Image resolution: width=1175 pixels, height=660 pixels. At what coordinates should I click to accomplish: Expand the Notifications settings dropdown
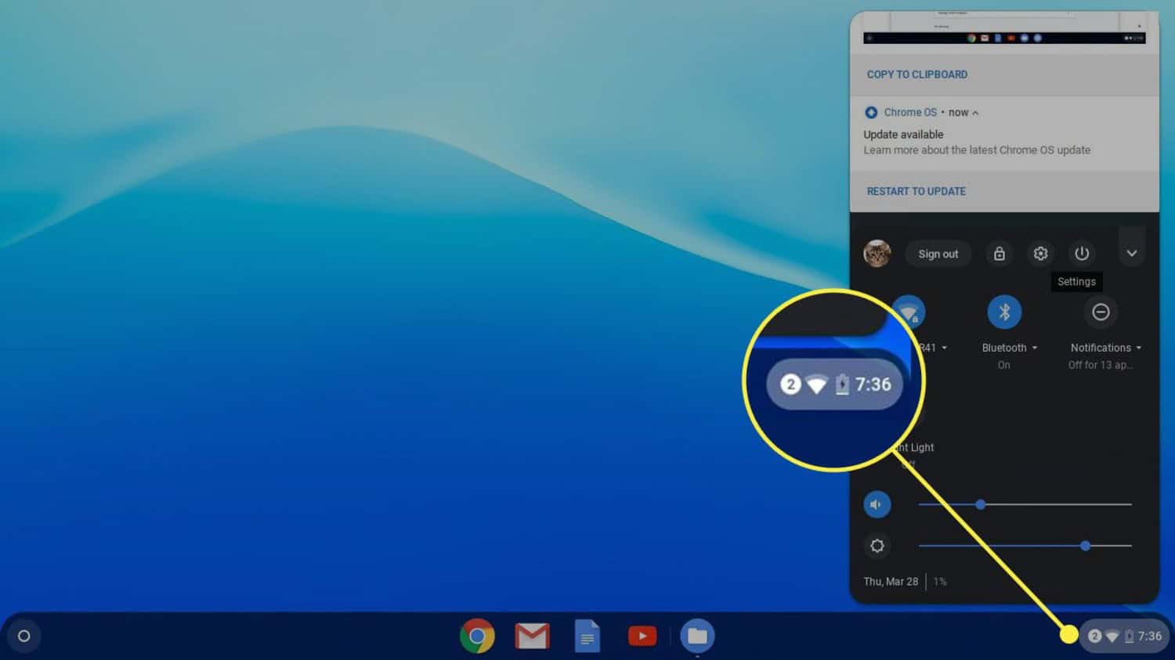(1139, 348)
